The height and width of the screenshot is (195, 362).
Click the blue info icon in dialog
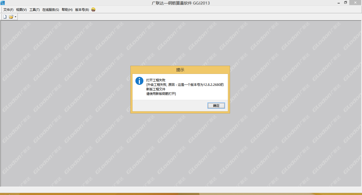tap(139, 81)
